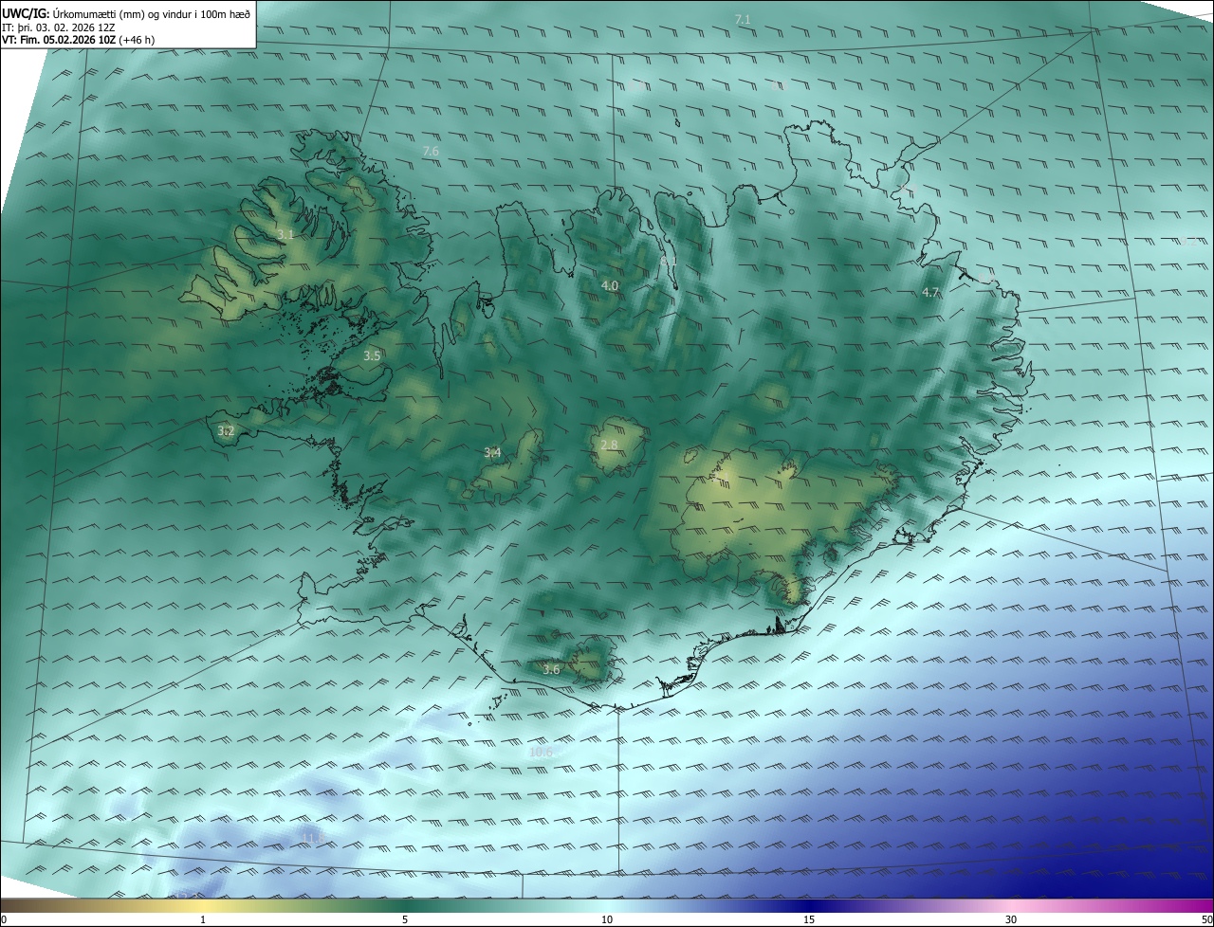Screen dimensions: 1214x927
Task: Click the 7.6 value label over the sea
Action: point(431,152)
